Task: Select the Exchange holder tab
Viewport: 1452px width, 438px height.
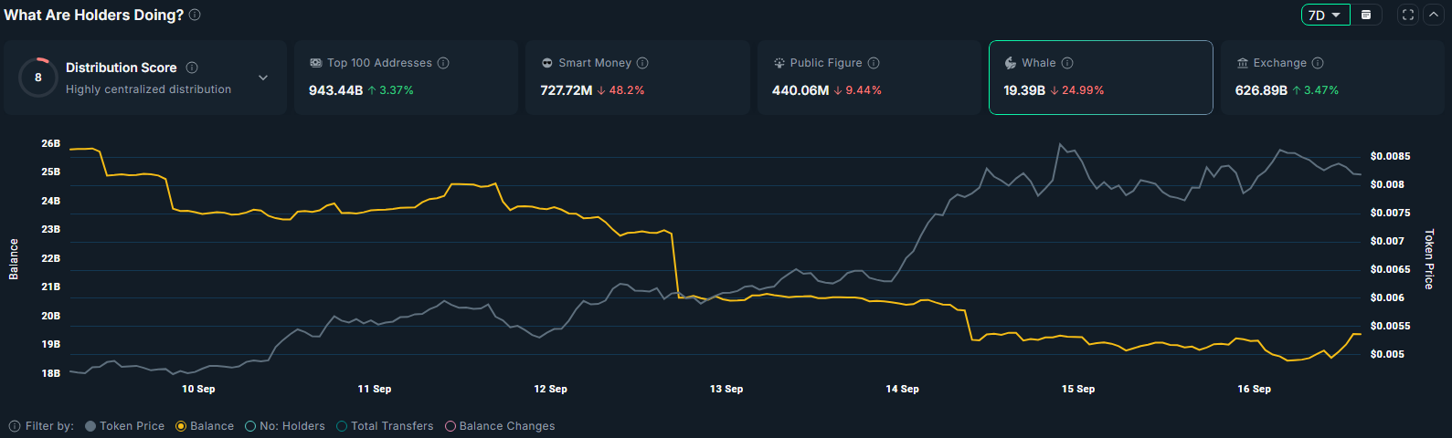Action: pos(1332,78)
